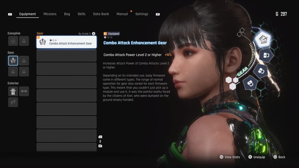This screenshot has width=299, height=168.
Task: Click Combo Attack Power Level 2 or Higher
Action: pyautogui.click(x=133, y=55)
